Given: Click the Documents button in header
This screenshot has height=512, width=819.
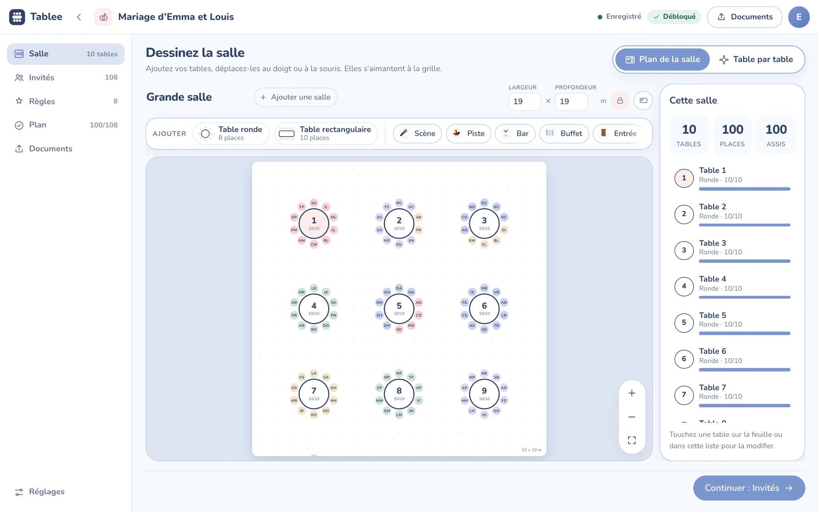Looking at the screenshot, I should (x=744, y=17).
